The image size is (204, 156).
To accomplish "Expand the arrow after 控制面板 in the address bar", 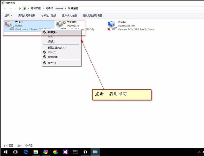I will (43, 9).
